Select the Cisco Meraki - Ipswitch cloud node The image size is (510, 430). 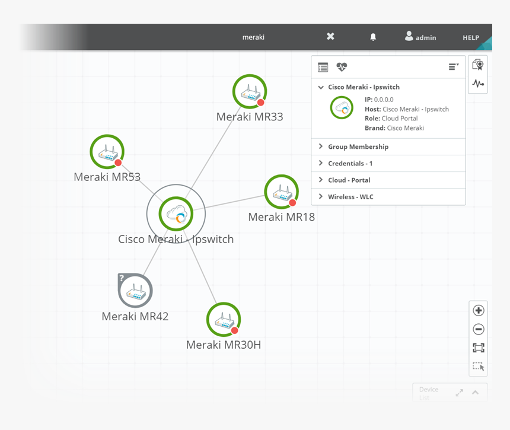coord(176,214)
